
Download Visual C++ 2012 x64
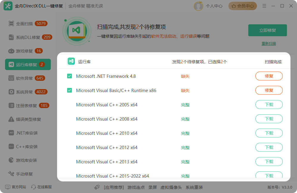(269, 147)
